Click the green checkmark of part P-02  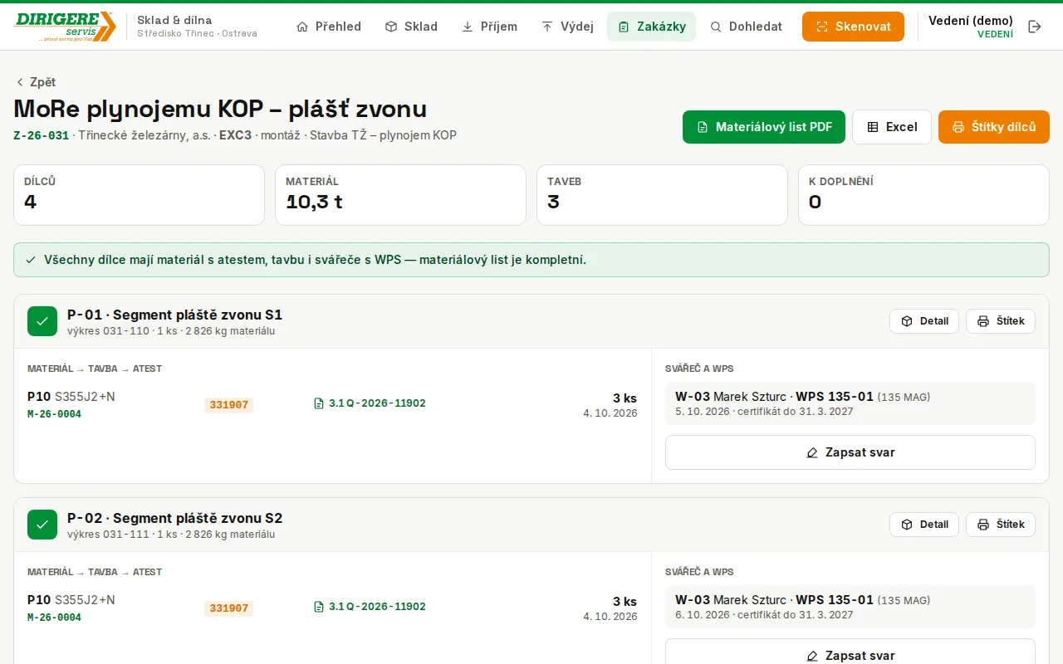(x=42, y=525)
